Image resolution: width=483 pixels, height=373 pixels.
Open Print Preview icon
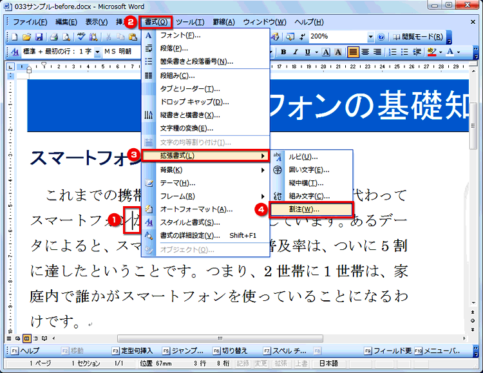coord(66,37)
